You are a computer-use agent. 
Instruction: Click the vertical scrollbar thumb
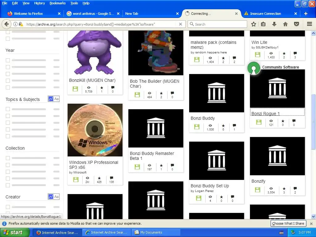click(313, 122)
